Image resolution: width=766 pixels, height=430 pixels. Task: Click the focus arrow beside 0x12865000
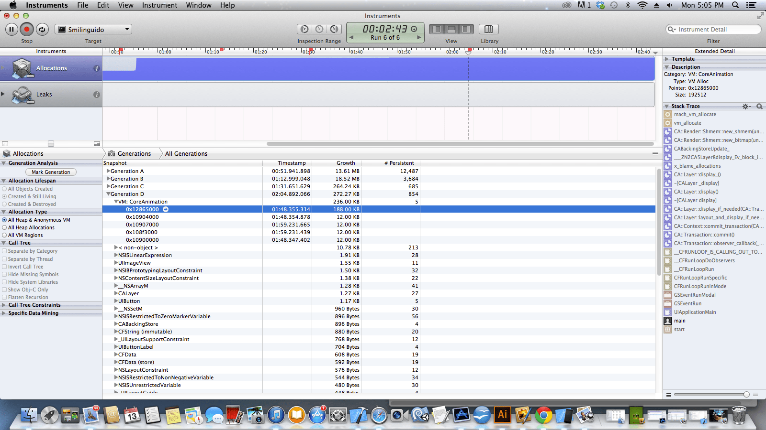click(x=166, y=209)
